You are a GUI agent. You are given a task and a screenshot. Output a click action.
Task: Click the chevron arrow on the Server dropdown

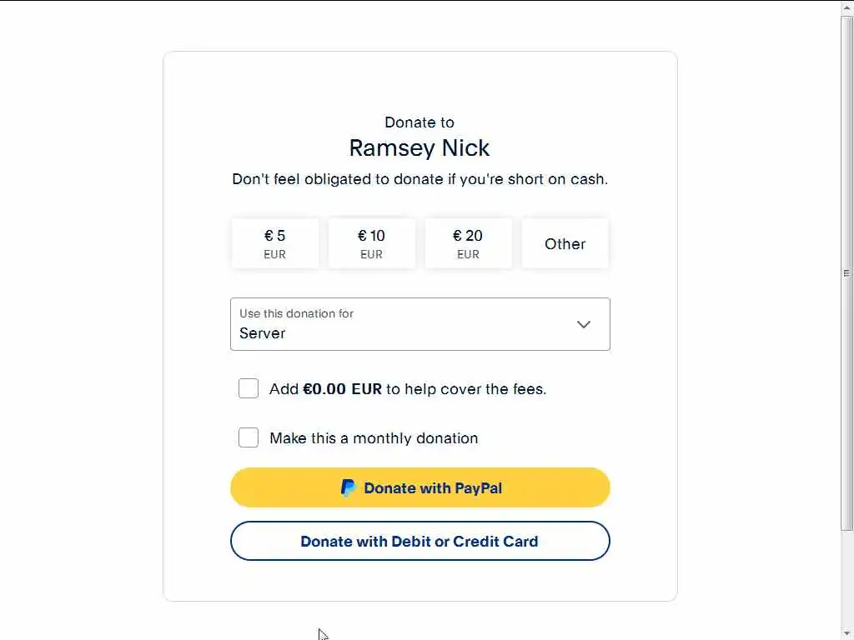(x=584, y=324)
